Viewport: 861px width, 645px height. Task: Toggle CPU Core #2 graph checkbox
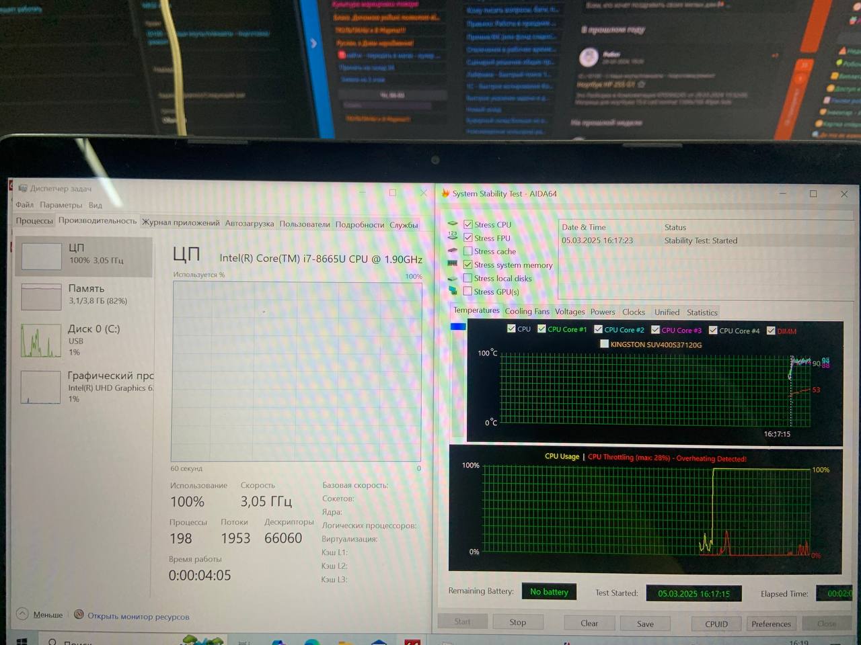pos(598,329)
